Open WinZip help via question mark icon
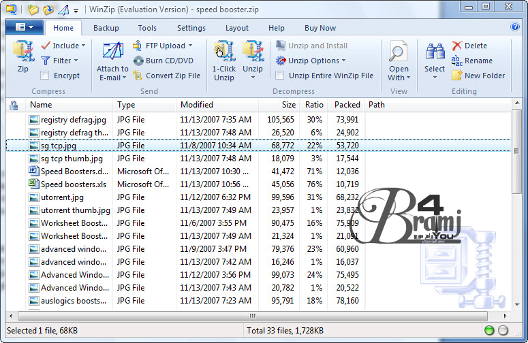The image size is (528, 343). [515, 27]
